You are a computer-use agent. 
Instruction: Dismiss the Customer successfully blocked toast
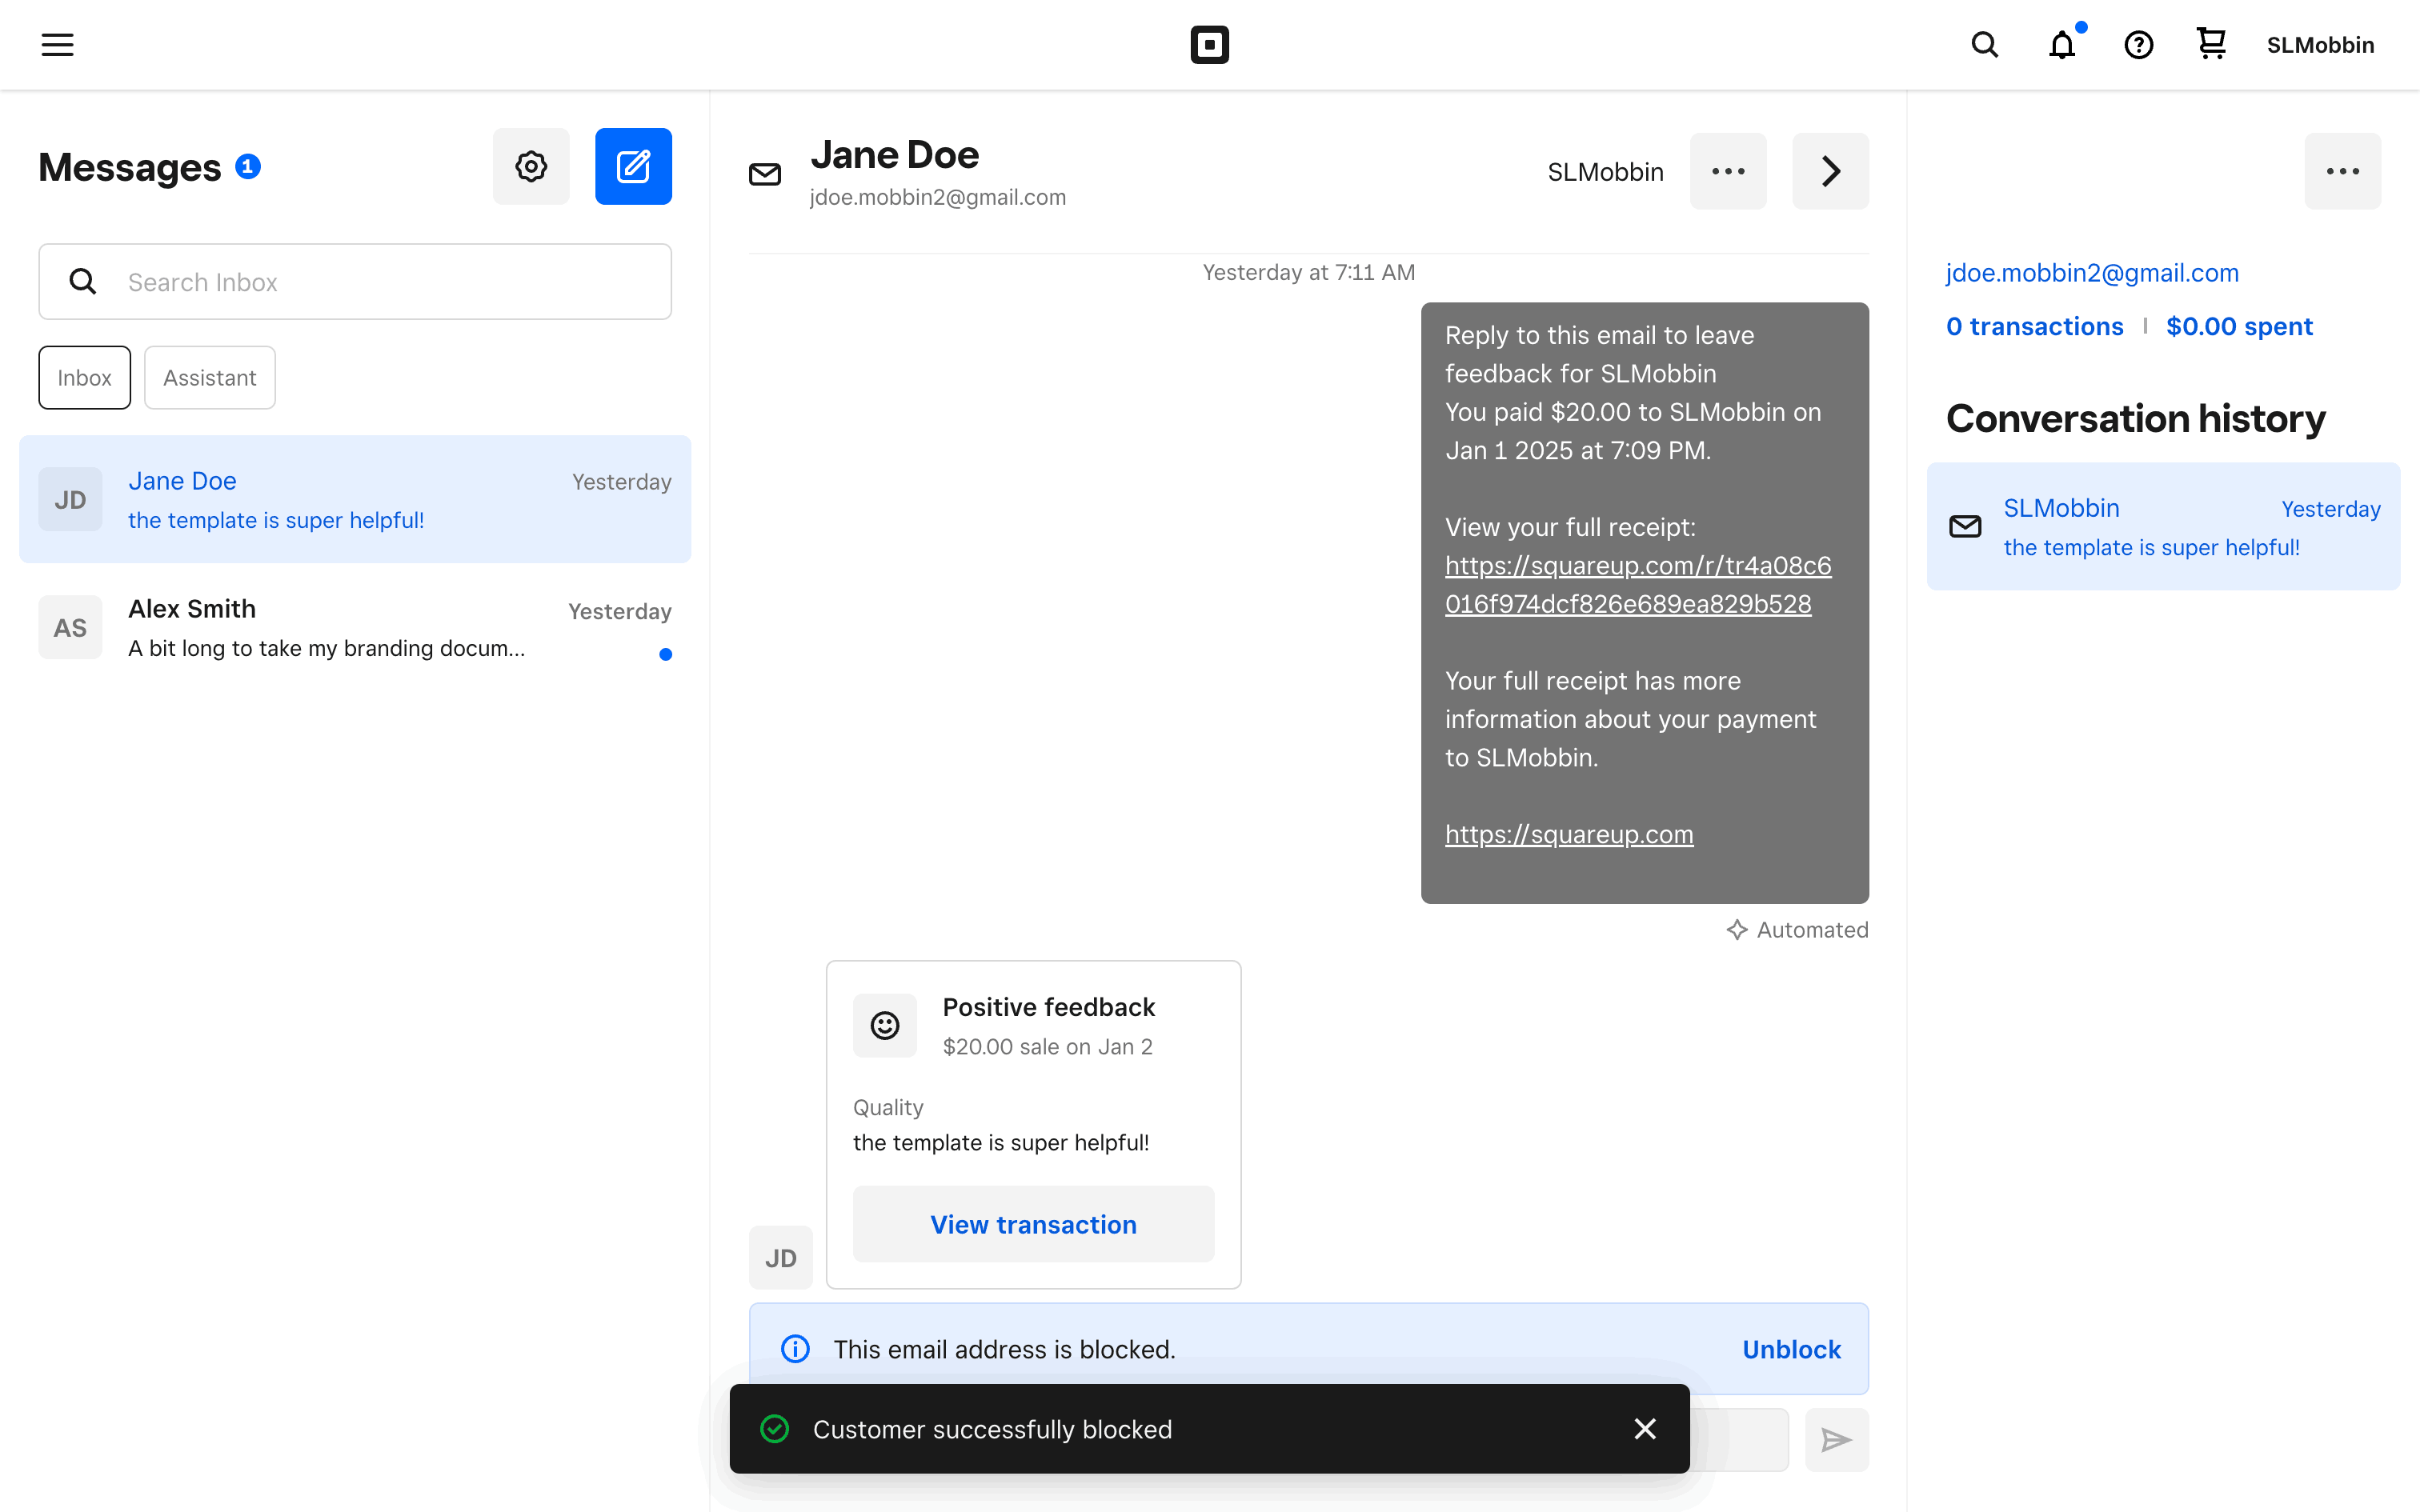[x=1645, y=1429]
